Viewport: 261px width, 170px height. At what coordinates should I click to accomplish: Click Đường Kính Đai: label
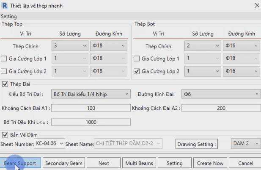click(x=156, y=94)
